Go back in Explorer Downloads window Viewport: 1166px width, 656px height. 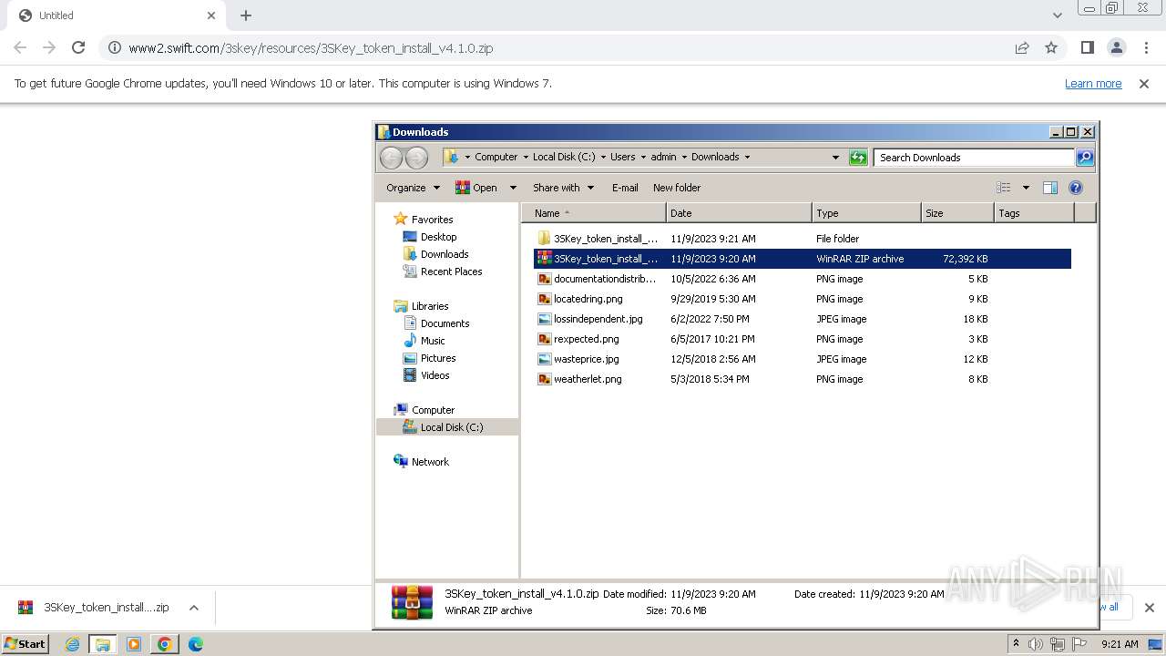391,158
